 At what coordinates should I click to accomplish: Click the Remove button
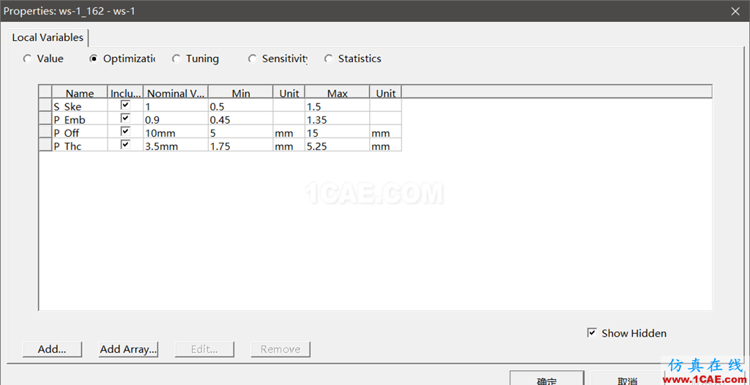(x=281, y=349)
